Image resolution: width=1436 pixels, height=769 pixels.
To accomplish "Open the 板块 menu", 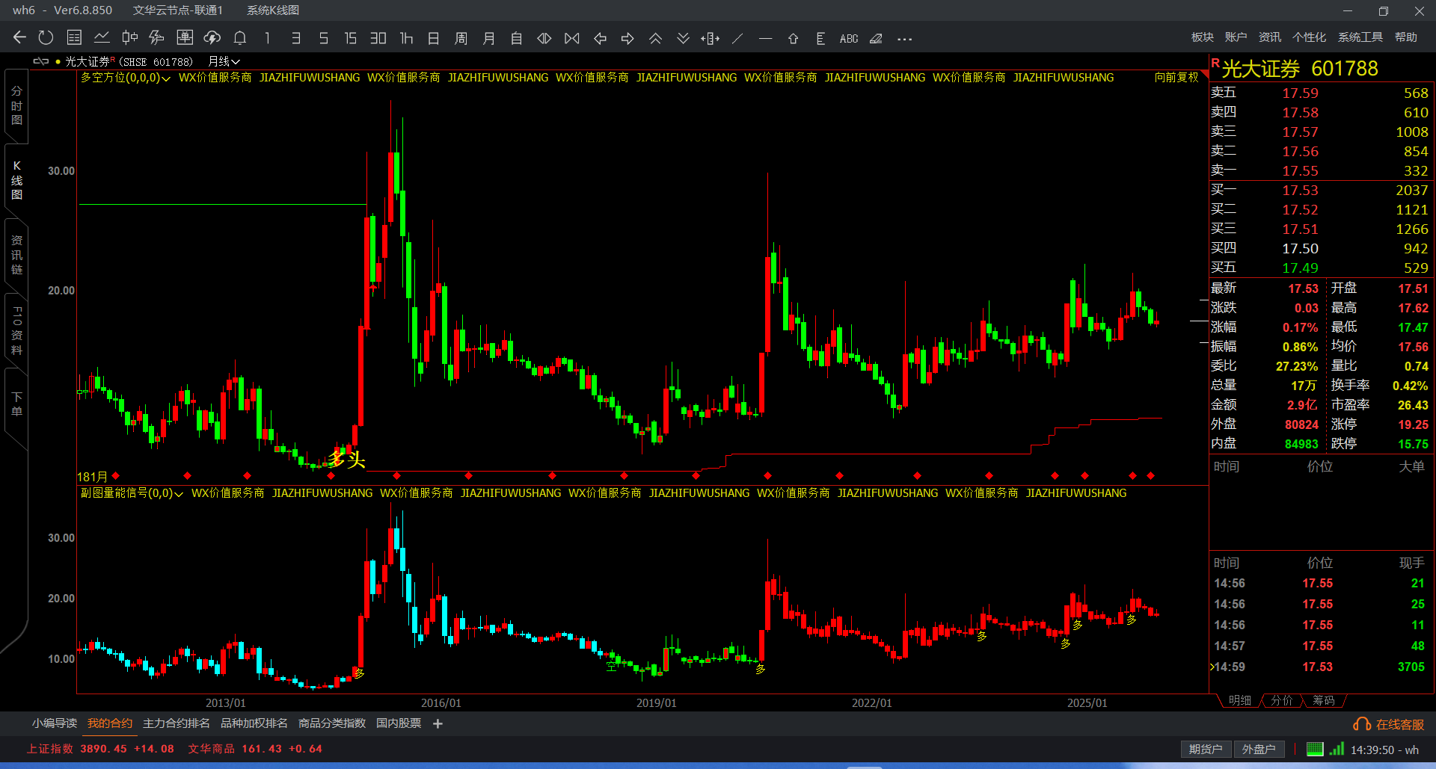I will coord(1202,37).
